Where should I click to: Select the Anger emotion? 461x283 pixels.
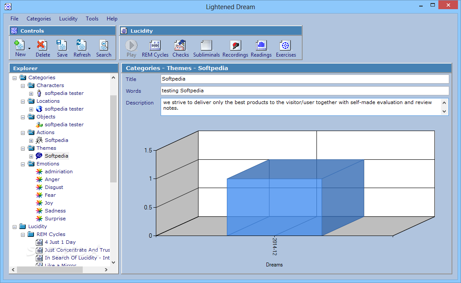(52, 179)
